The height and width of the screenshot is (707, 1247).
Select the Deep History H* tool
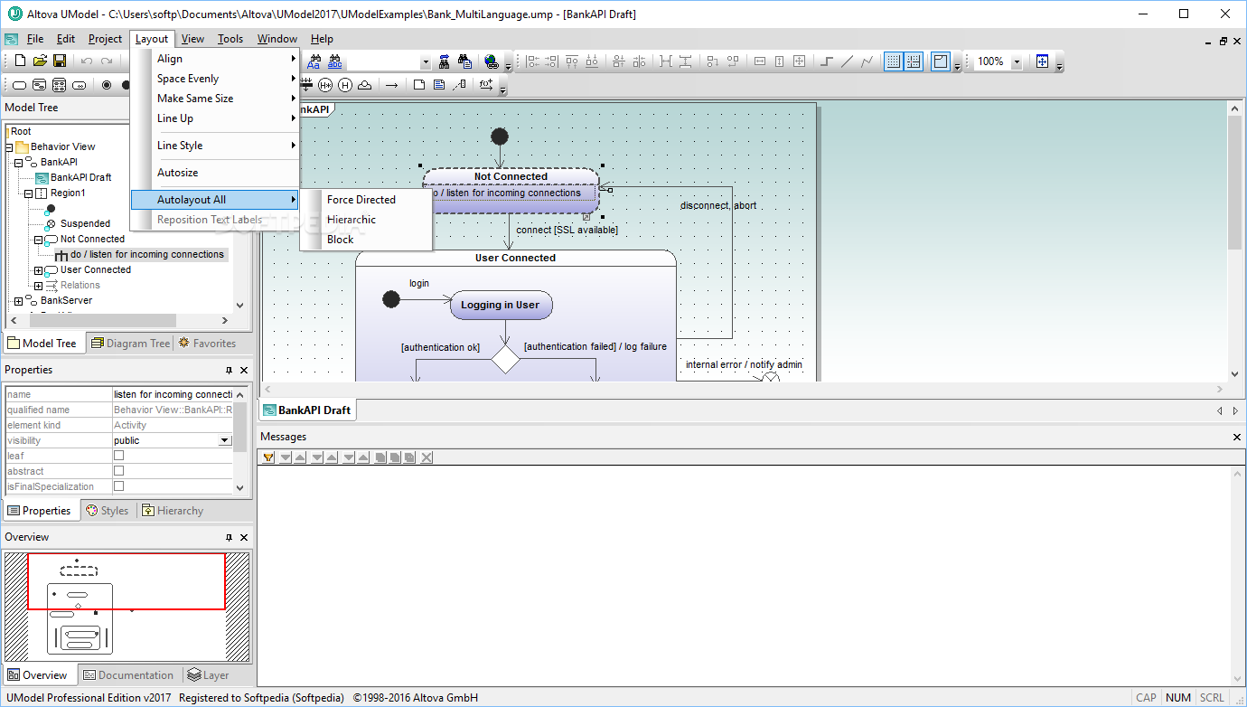(325, 85)
